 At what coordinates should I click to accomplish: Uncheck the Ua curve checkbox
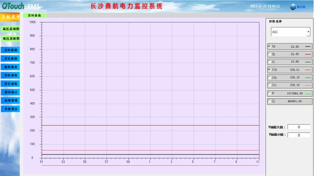coord(269,69)
